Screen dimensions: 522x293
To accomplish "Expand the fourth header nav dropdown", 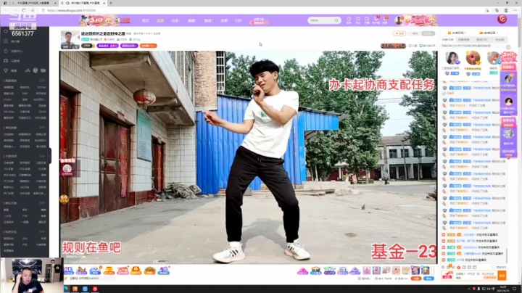I will [191, 20].
